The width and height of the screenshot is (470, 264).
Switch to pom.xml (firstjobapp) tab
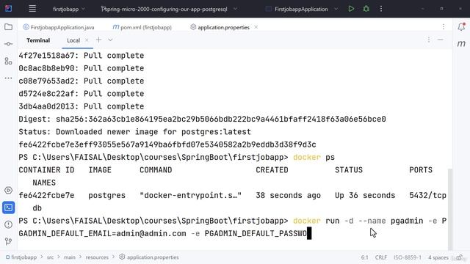142,27
